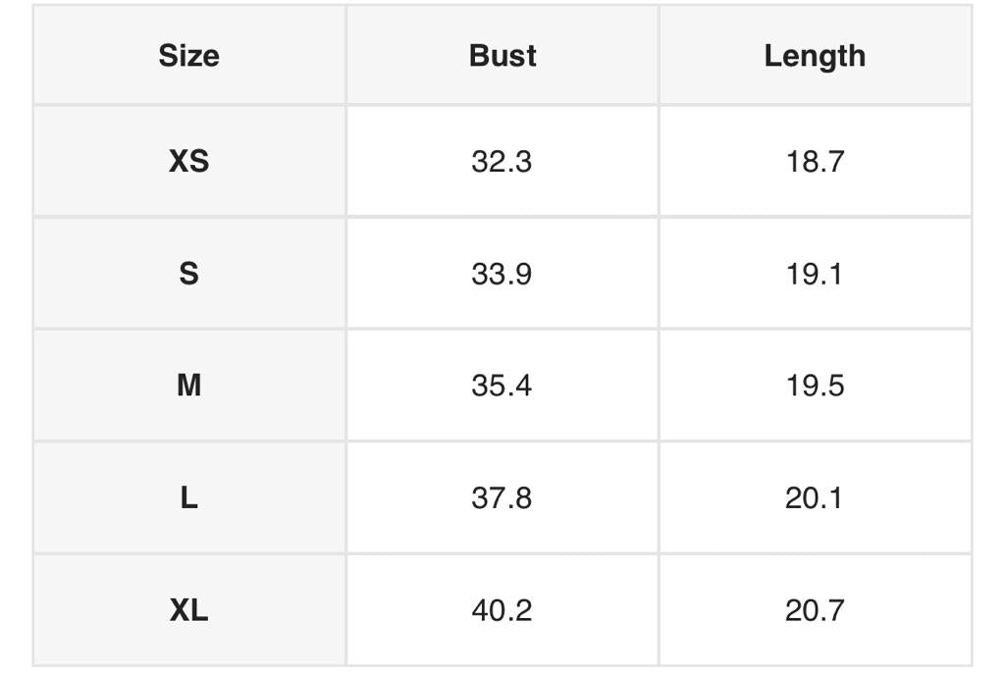Screen dimensions: 1005x673
Task: Click the M bust value 35.4
Action: [502, 386]
